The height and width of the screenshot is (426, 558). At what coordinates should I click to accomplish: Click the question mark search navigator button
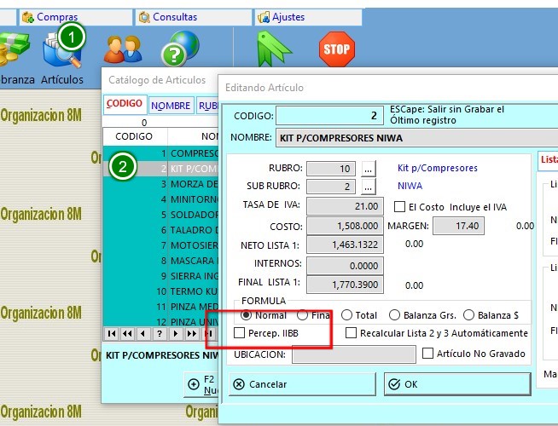click(160, 334)
